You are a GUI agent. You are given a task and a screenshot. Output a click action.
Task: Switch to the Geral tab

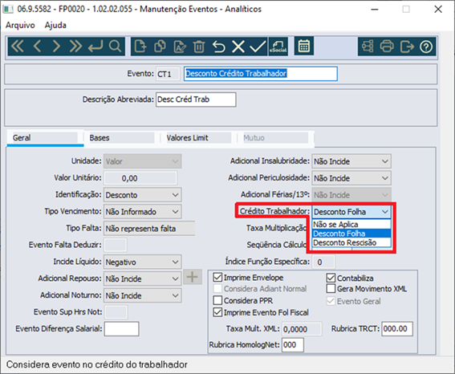tap(45, 137)
